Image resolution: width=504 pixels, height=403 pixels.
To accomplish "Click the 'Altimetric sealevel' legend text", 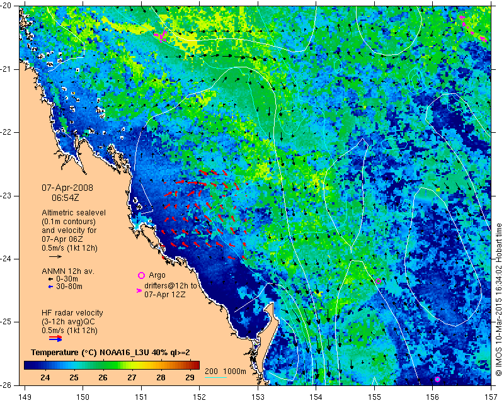I will point(74,213).
